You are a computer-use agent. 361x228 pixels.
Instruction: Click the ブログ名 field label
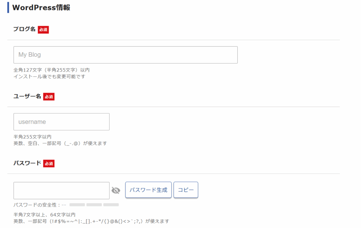click(24, 29)
